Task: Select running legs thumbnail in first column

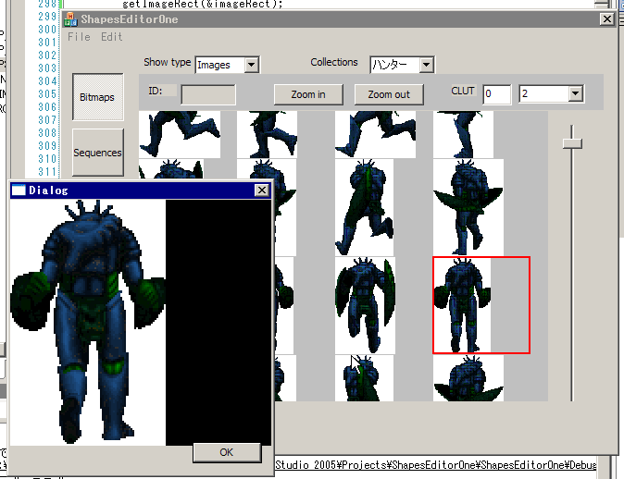Action: 180,134
